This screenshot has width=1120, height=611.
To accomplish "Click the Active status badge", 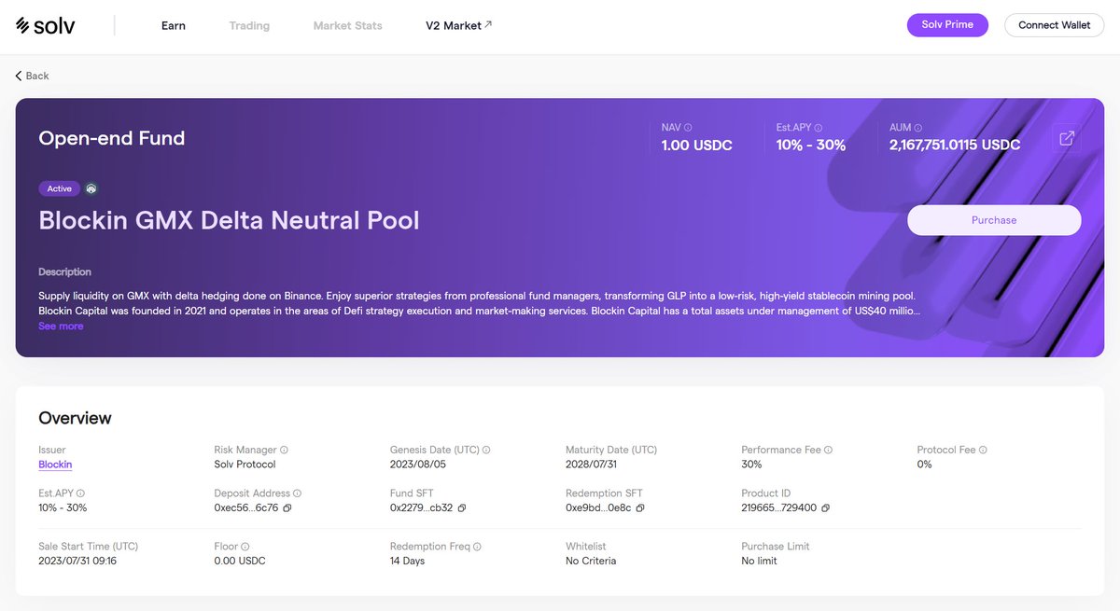I will click(x=59, y=188).
